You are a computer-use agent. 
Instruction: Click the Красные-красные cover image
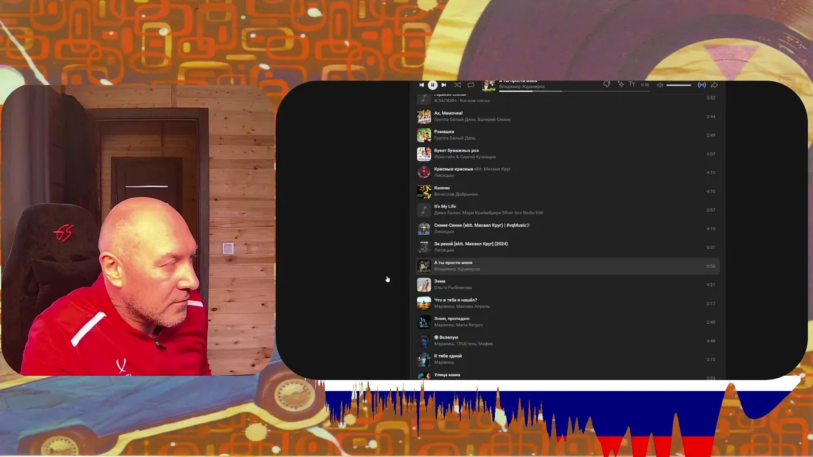424,172
